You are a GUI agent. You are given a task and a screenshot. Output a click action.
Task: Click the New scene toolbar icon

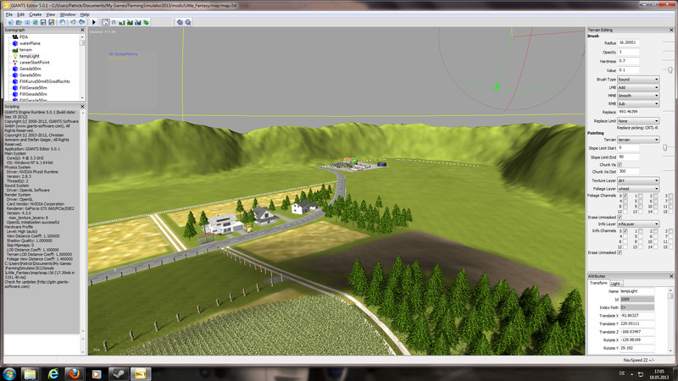tap(10, 22)
